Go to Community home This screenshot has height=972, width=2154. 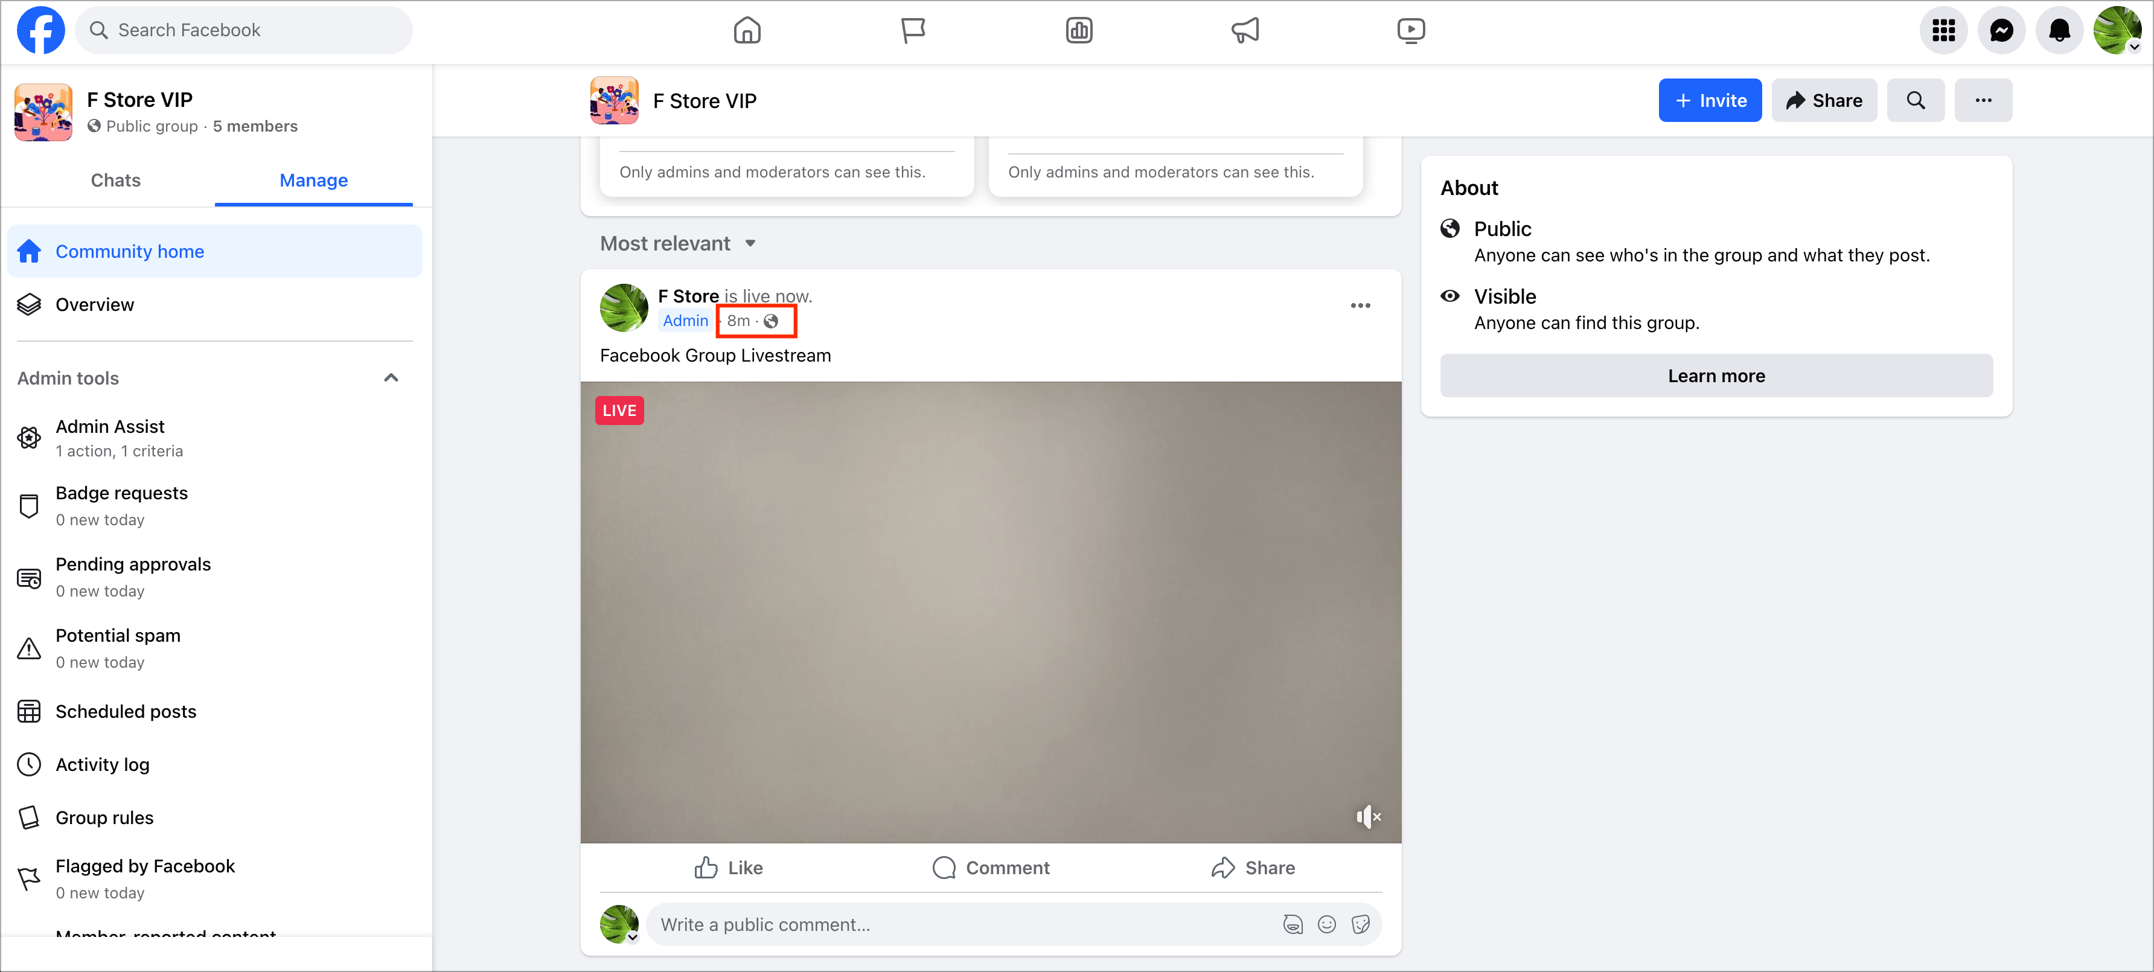click(x=215, y=251)
